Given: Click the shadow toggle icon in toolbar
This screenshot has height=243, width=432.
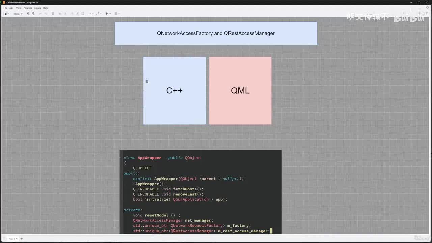Looking at the screenshot, I should (x=83, y=14).
